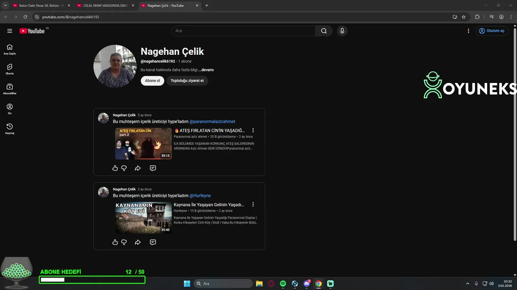Click the Abone ol button
This screenshot has height=290, width=517.
click(152, 81)
